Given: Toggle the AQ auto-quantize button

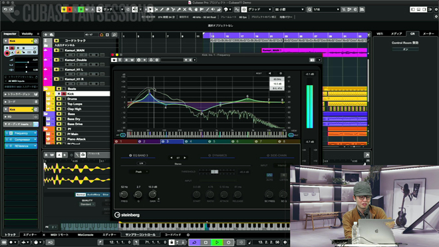Looking at the screenshot, I should tap(50, 242).
